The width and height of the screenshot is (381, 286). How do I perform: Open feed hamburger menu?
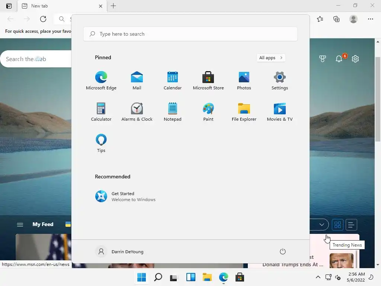tap(20, 225)
